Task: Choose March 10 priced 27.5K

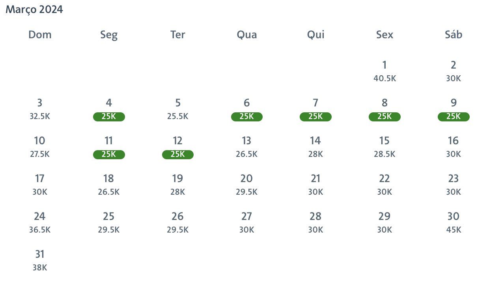Action: click(x=40, y=147)
